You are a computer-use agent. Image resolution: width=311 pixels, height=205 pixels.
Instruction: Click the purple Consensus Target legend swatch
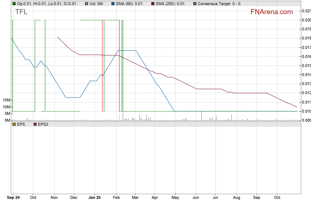(195, 4)
